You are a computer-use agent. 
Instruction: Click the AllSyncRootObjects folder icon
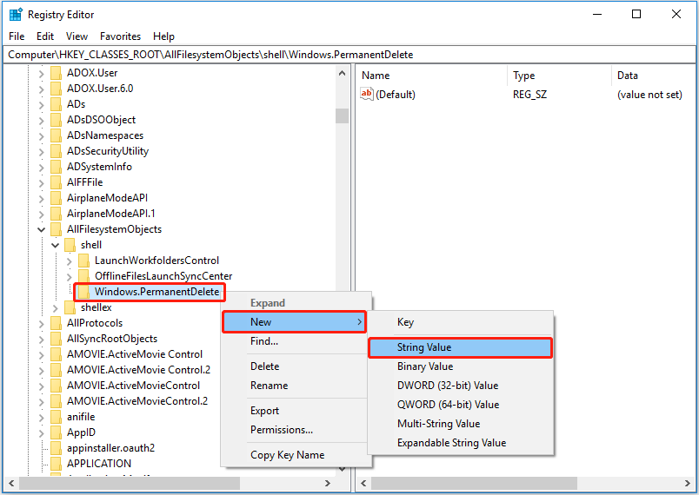(x=56, y=339)
